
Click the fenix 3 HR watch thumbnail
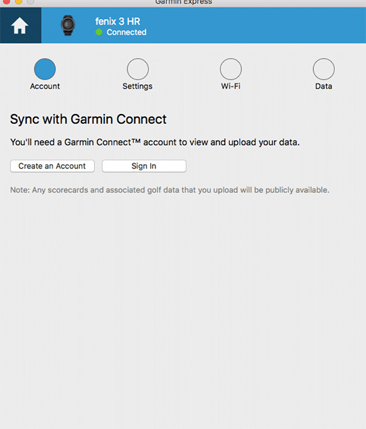[68, 26]
